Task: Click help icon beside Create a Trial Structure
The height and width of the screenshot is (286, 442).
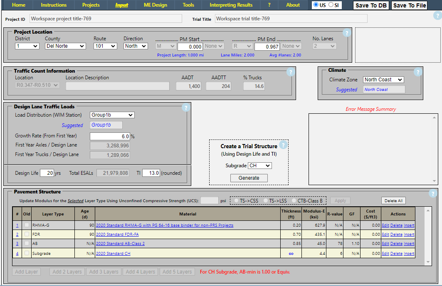Action: [x=283, y=145]
